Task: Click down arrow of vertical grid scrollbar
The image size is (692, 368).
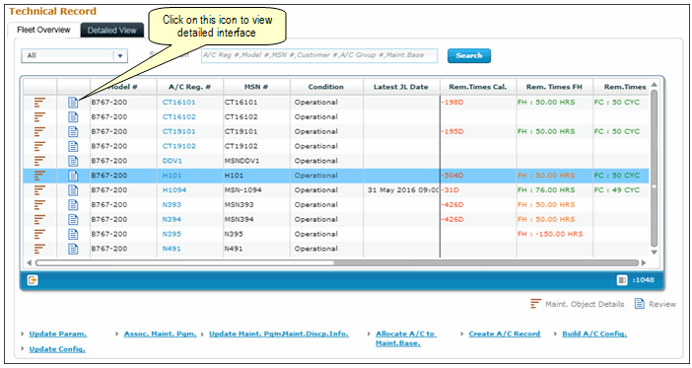Action: 654,253
